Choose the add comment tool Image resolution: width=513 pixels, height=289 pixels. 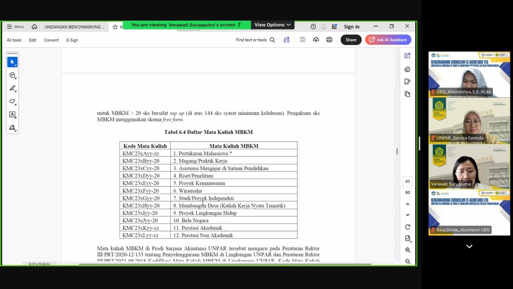[x=13, y=75]
